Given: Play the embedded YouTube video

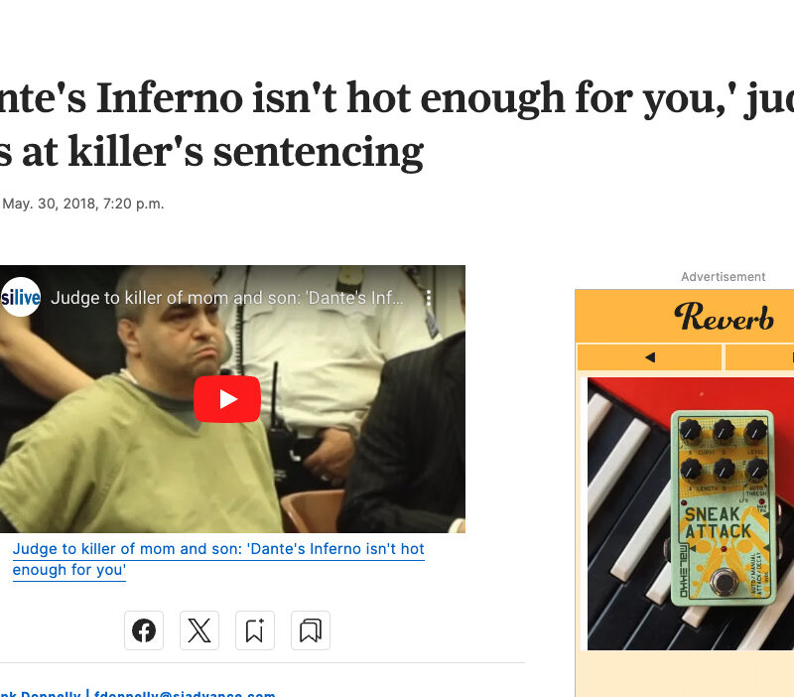Looking at the screenshot, I should [227, 399].
